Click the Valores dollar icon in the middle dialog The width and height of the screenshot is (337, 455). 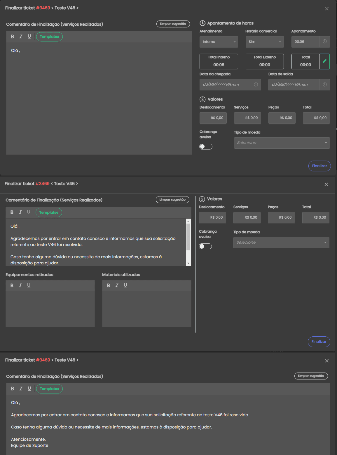pyautogui.click(x=202, y=199)
